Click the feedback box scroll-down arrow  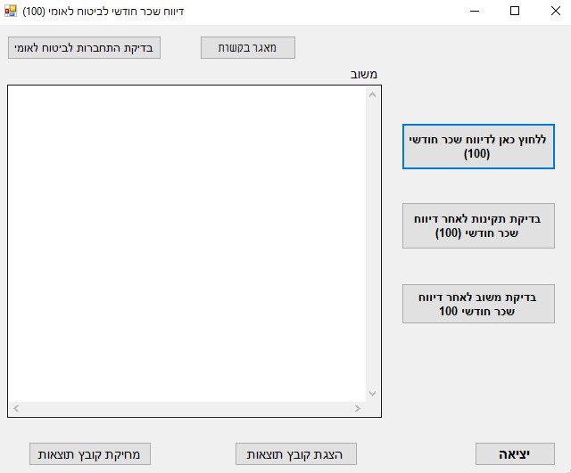(372, 394)
